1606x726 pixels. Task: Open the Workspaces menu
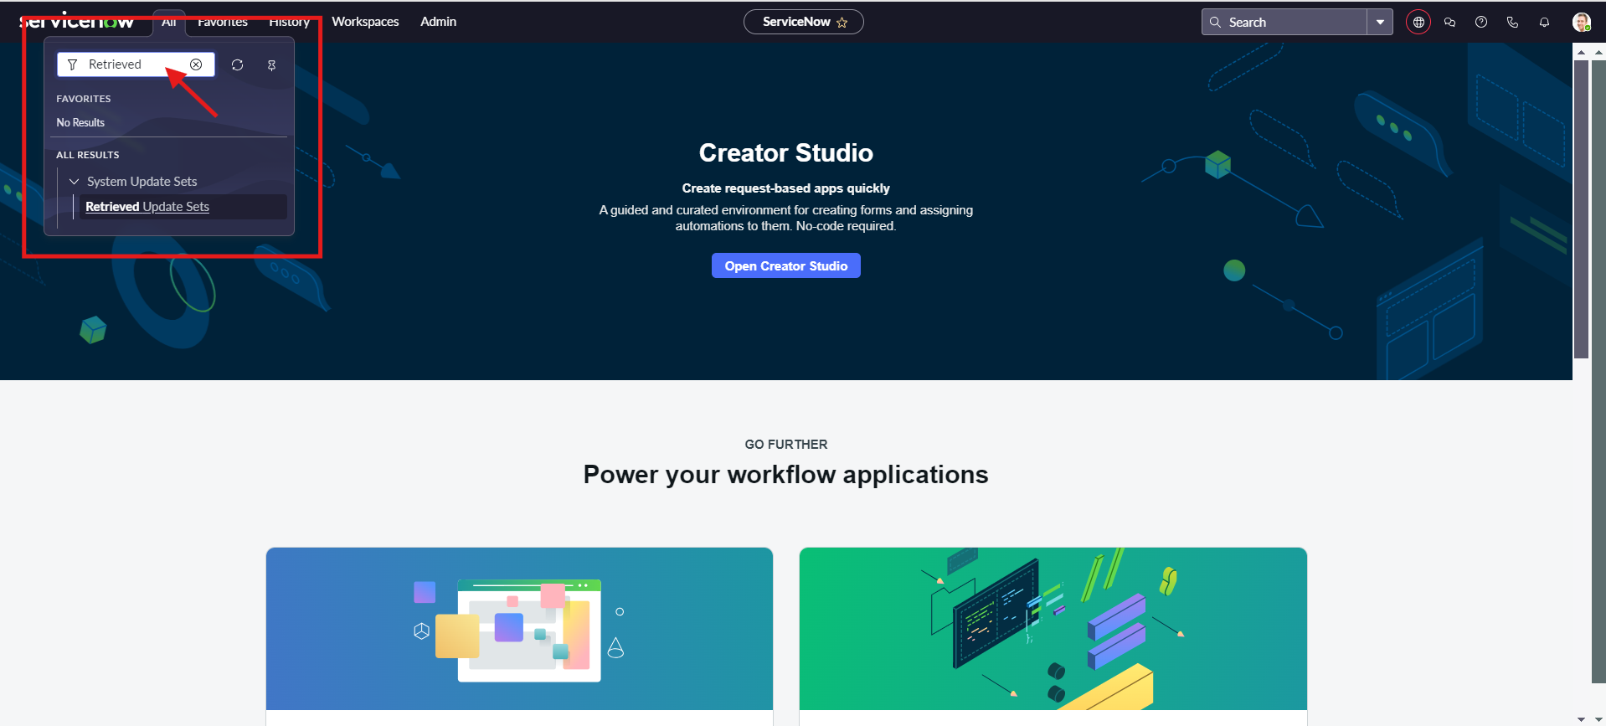(x=365, y=22)
